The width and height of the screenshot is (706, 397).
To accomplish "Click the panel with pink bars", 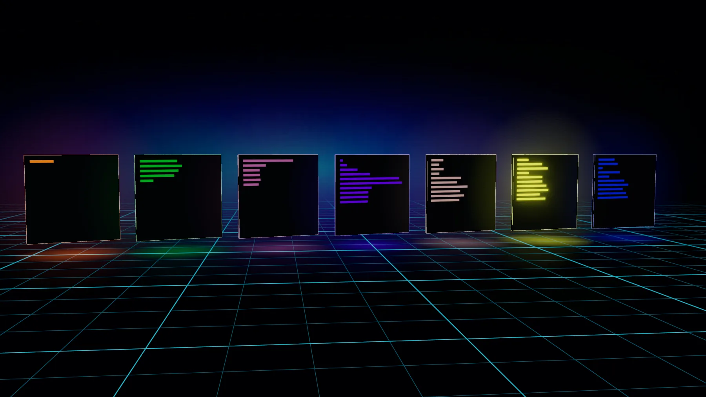I will point(278,196).
